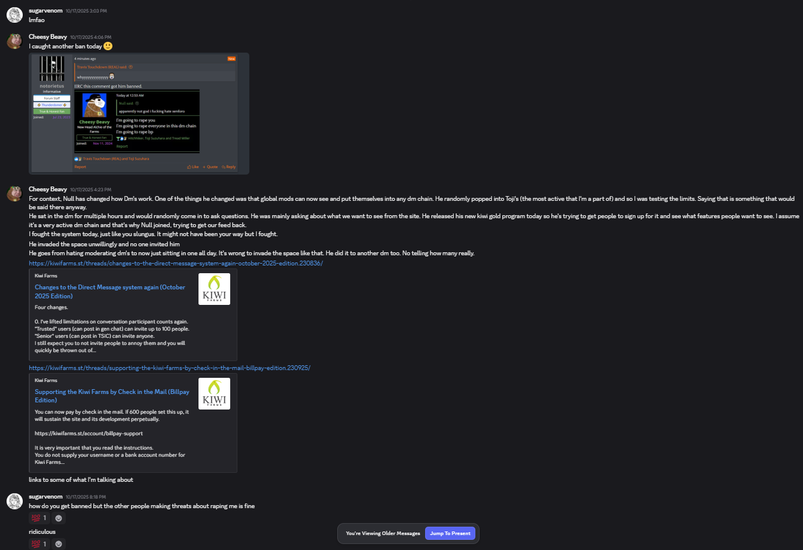Open 'Supporting the Kiwi Farms by Check in the Mail' title
The width and height of the screenshot is (803, 550).
(x=112, y=396)
